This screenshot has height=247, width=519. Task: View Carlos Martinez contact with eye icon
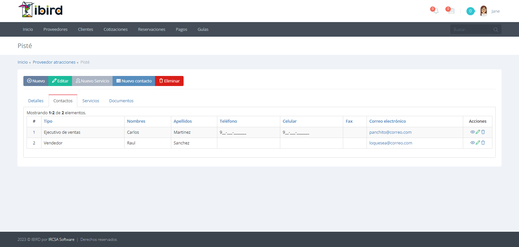473,132
